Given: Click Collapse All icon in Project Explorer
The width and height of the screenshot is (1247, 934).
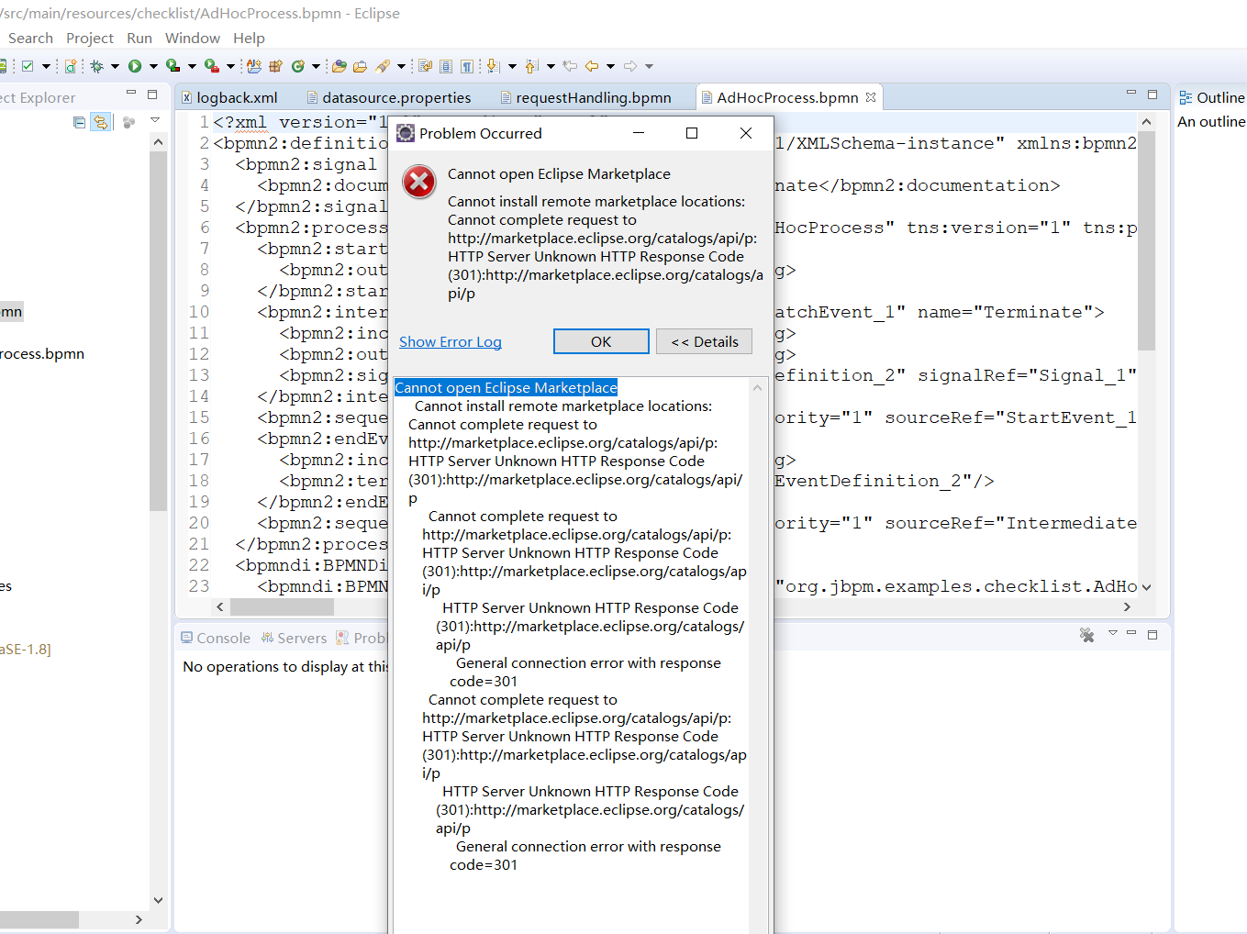Looking at the screenshot, I should 79,122.
